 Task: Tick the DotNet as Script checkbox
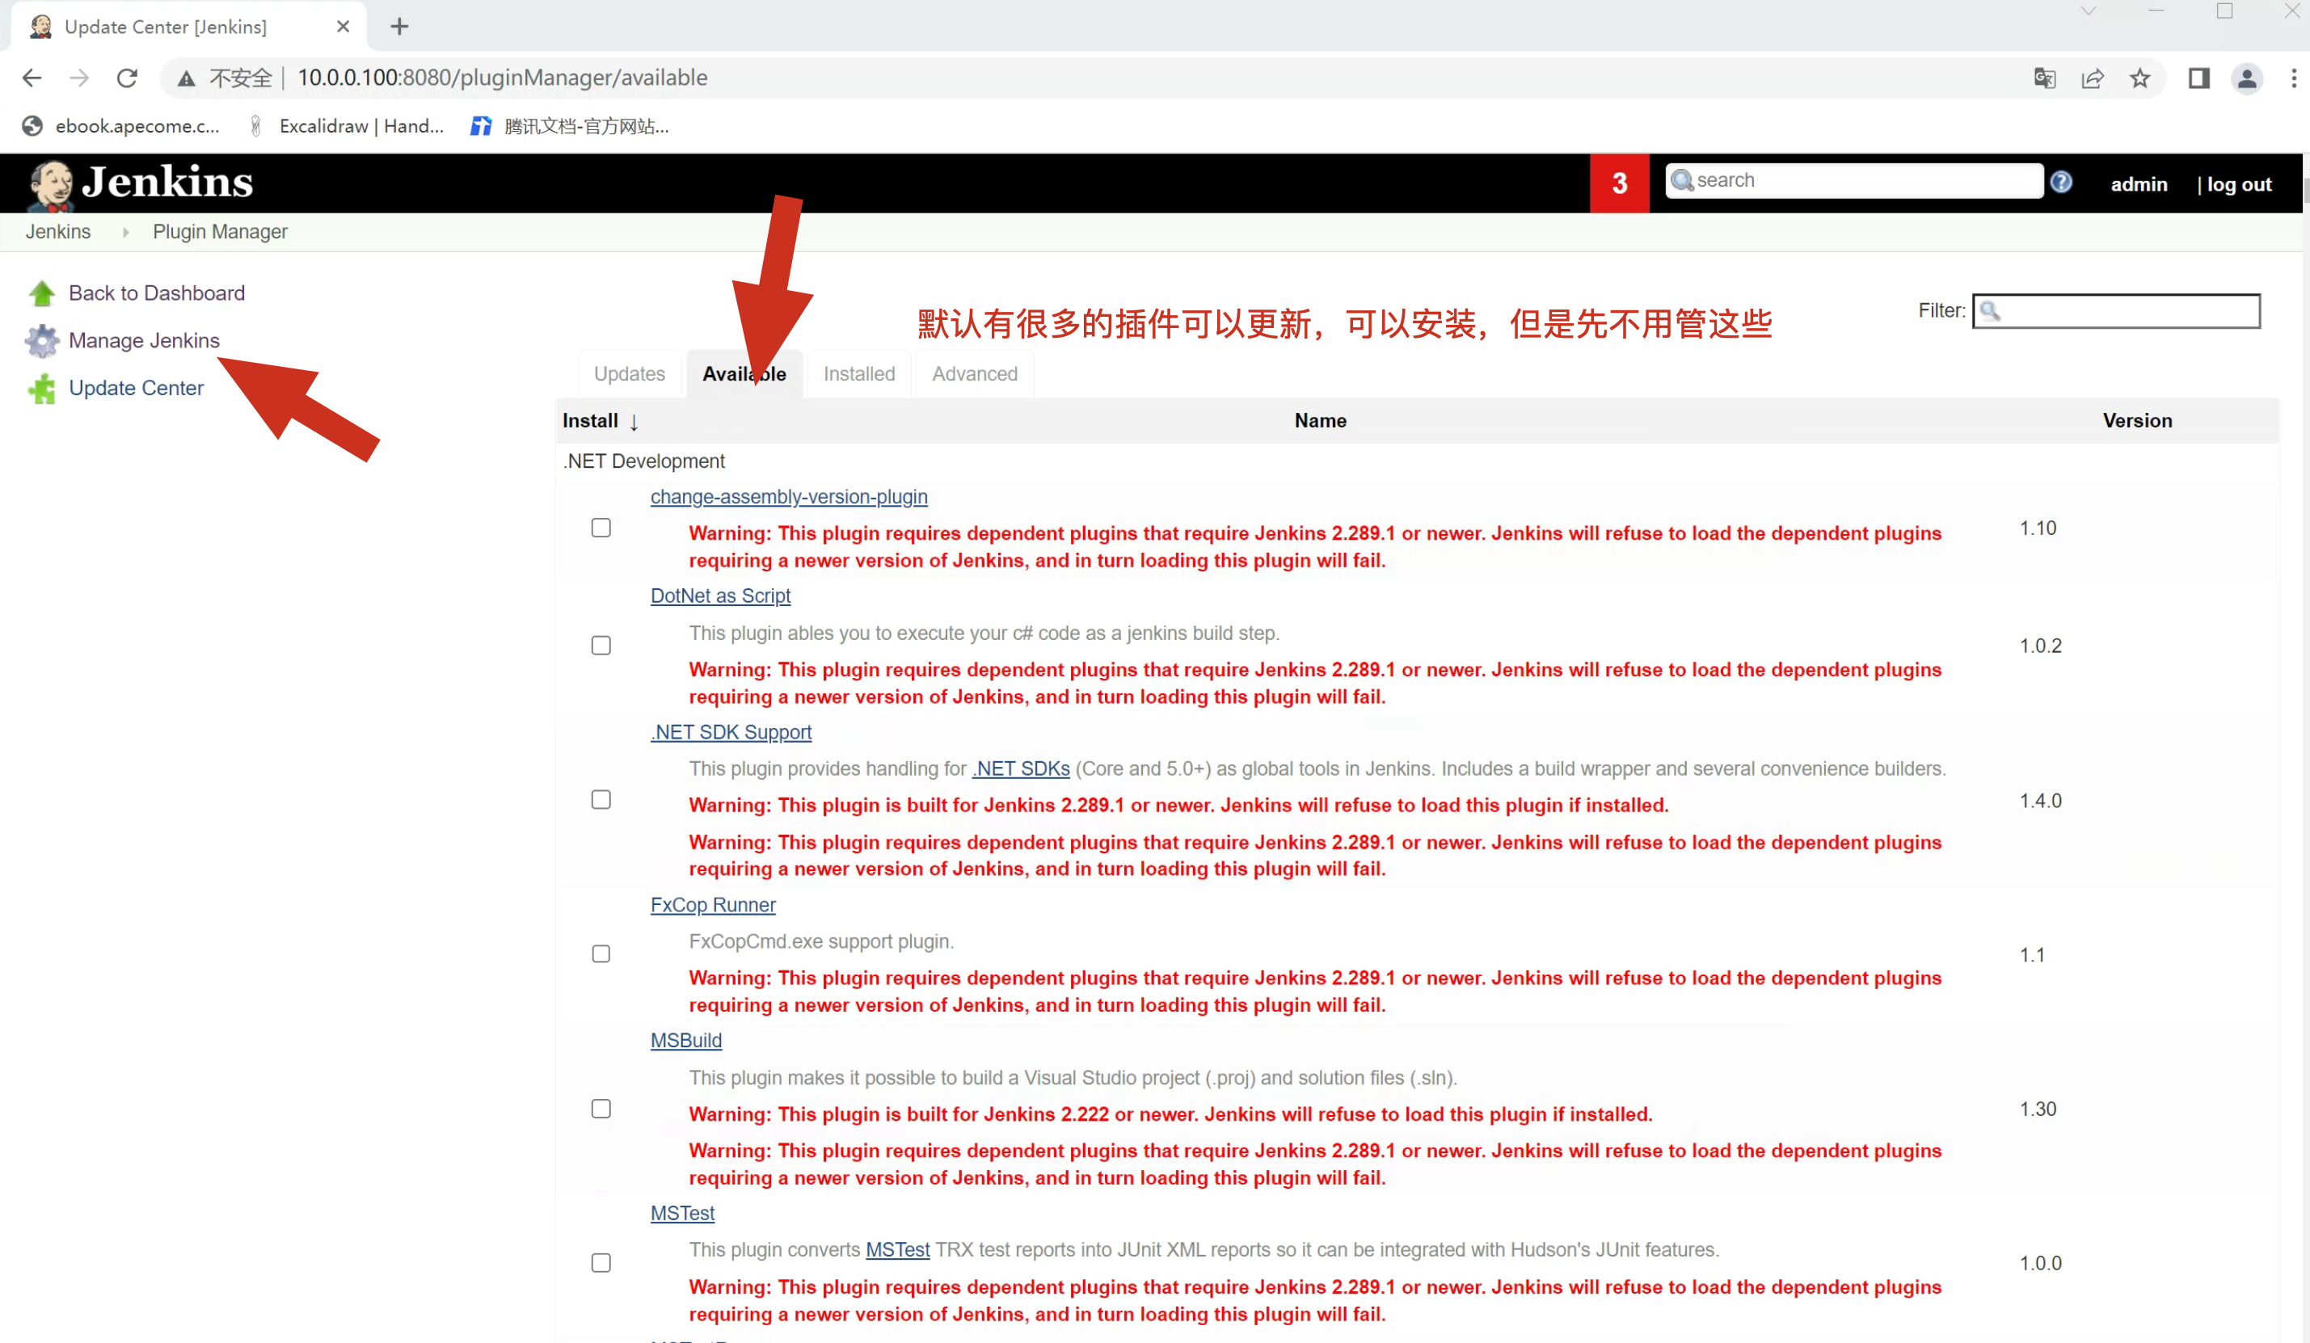pyautogui.click(x=601, y=646)
